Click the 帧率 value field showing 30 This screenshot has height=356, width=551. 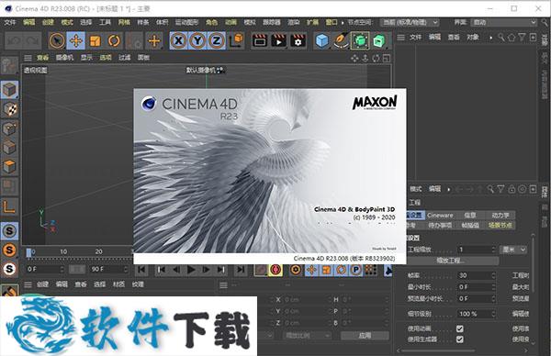(476, 275)
